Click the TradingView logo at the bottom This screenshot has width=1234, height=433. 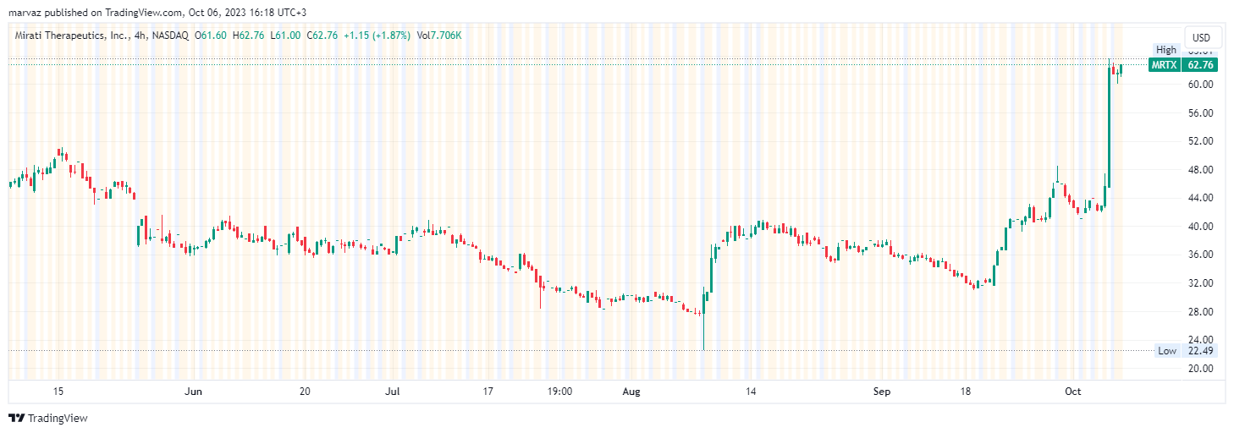48,419
